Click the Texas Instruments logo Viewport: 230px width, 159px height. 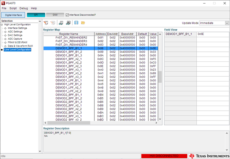pyautogui.click(x=209, y=156)
